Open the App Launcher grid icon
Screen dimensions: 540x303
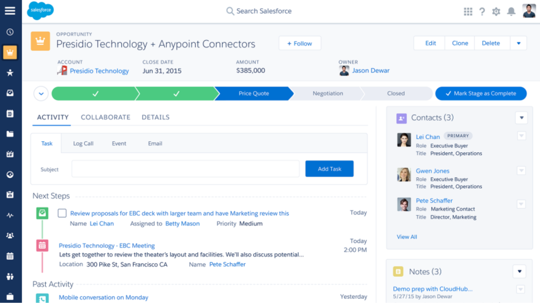pyautogui.click(x=468, y=11)
